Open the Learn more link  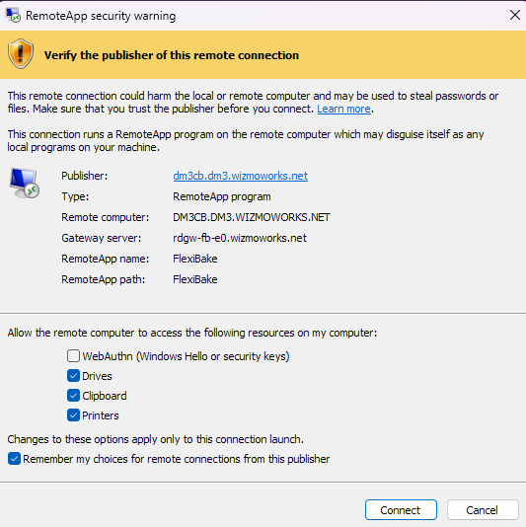(343, 109)
